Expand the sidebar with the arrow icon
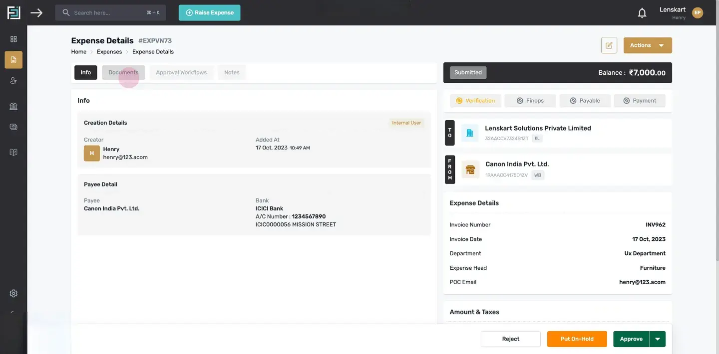The height and width of the screenshot is (354, 719). tap(36, 12)
